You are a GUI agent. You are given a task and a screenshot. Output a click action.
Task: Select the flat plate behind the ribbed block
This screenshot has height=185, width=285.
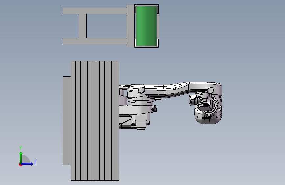click(x=67, y=120)
